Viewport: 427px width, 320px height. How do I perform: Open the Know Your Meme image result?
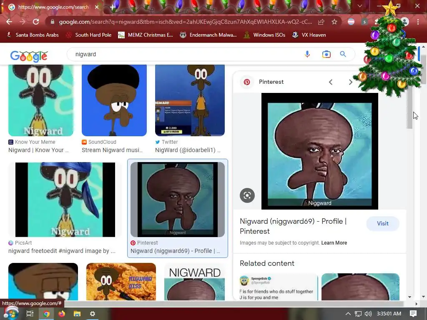[x=41, y=100]
